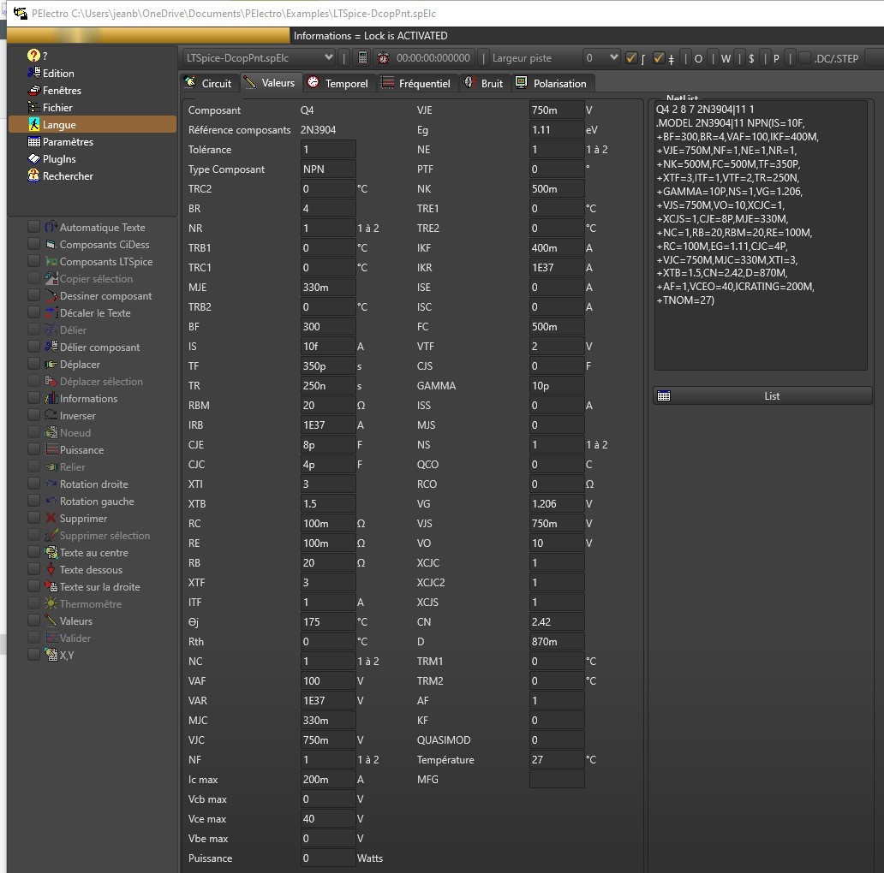The width and height of the screenshot is (884, 873).
Task: Enable the Automatique Texte checkbox
Action: [x=33, y=228]
